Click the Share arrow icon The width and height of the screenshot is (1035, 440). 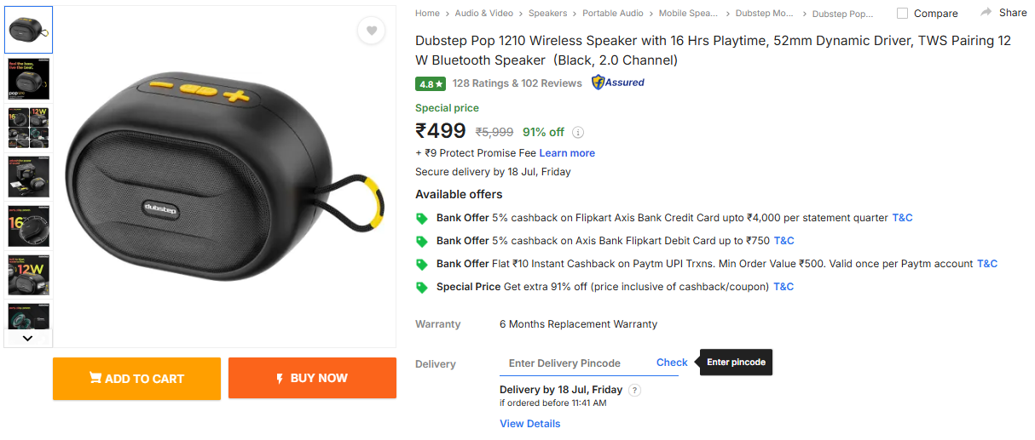[986, 13]
